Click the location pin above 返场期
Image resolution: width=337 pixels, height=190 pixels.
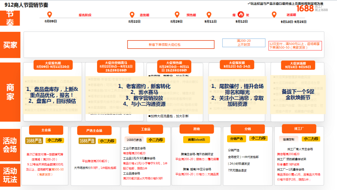pyautogui.click(x=274, y=14)
